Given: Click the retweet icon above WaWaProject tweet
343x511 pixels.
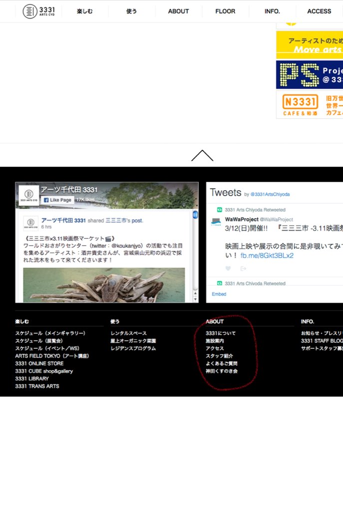Looking at the screenshot, I should point(219,210).
